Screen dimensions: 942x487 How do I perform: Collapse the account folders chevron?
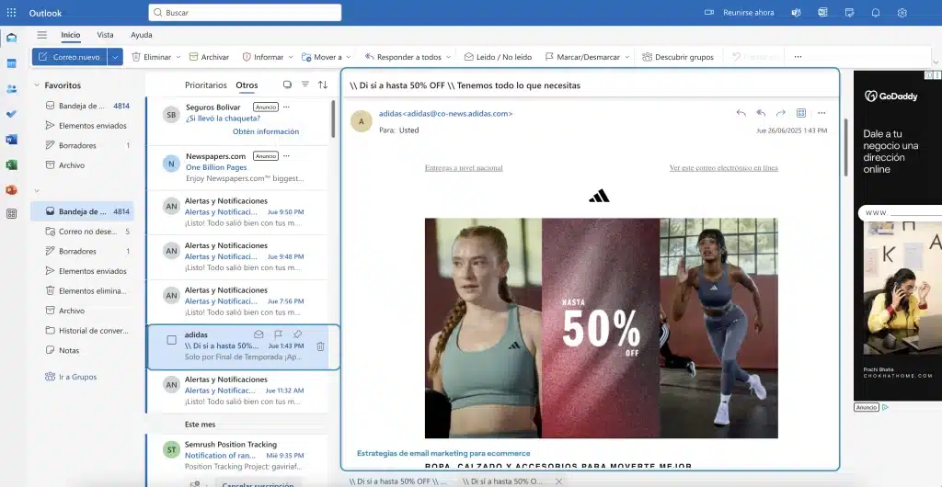37,190
